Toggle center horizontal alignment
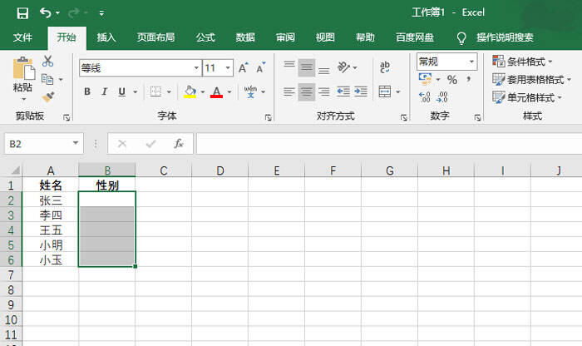 [306, 91]
